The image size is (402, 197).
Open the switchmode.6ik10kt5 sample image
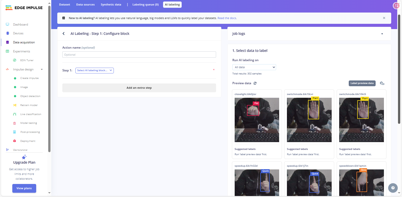(x=362, y=120)
